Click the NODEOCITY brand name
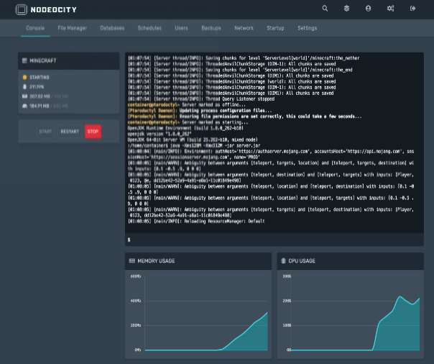The width and height of the screenshot is (434, 364). tap(54, 9)
